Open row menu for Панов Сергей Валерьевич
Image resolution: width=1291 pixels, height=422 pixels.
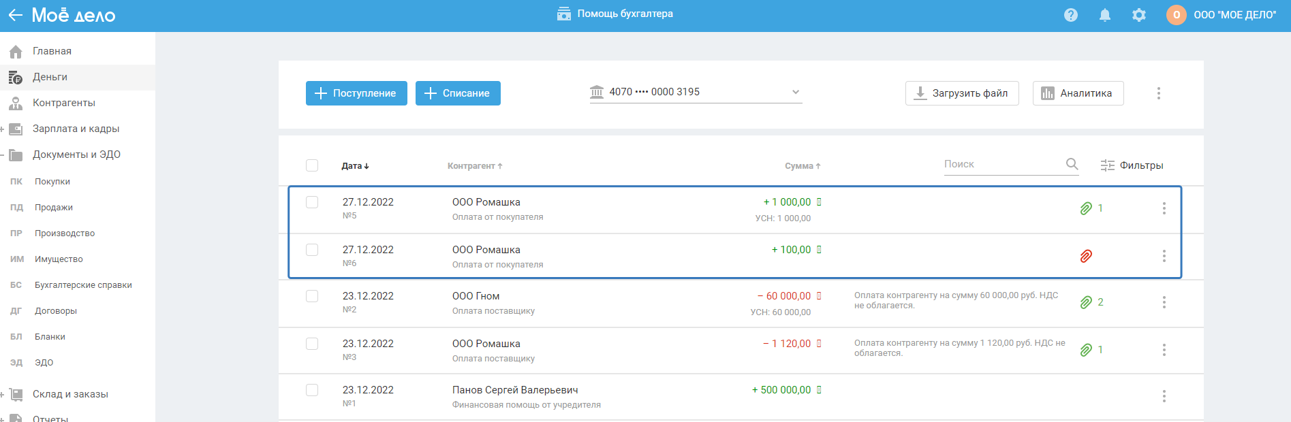click(1164, 395)
